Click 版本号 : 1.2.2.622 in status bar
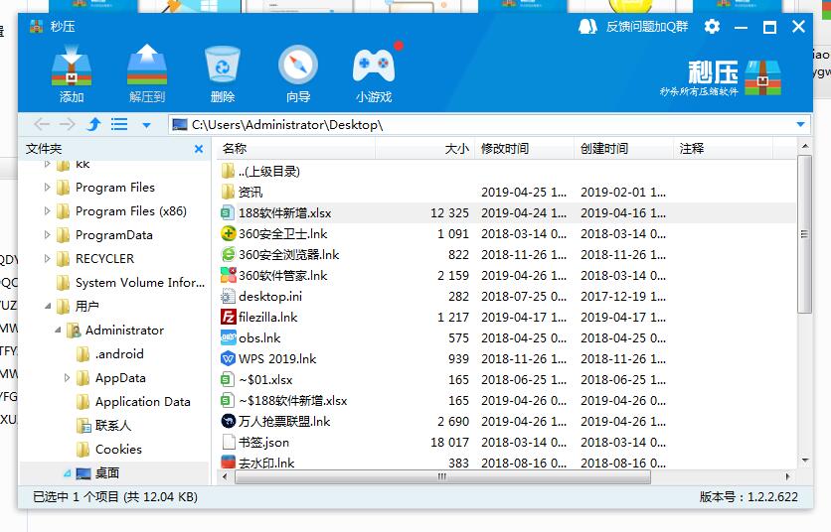 [x=748, y=497]
